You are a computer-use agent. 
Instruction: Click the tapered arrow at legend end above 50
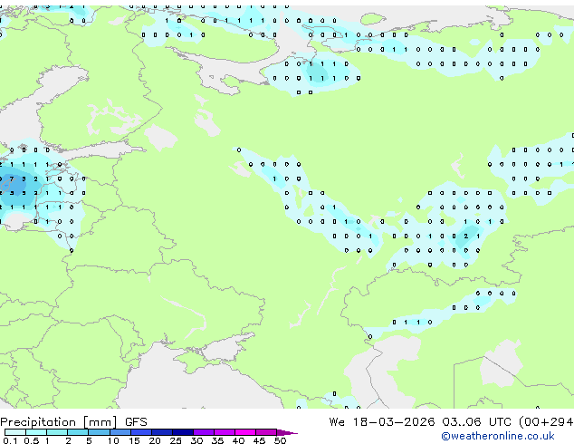tap(287, 432)
